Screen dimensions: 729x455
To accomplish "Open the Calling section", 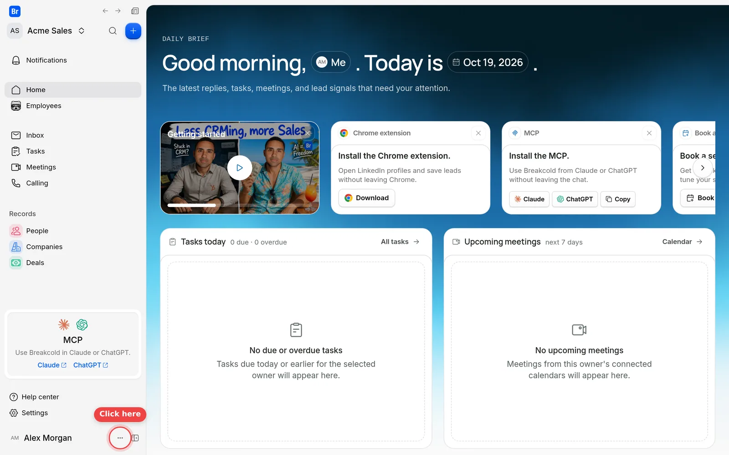I will pos(73,183).
